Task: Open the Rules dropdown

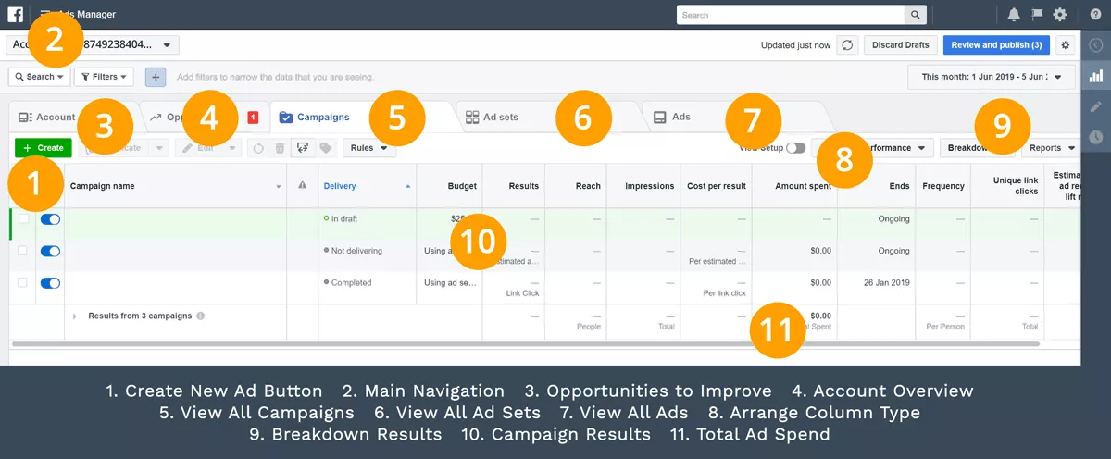Action: pyautogui.click(x=369, y=147)
